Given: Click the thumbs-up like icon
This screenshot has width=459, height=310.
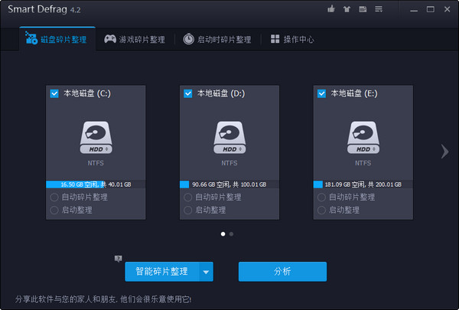Looking at the screenshot, I should (x=331, y=9).
